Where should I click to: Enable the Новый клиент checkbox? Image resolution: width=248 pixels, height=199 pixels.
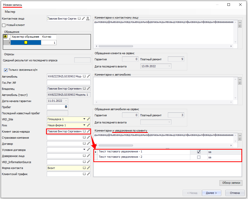(4, 25)
